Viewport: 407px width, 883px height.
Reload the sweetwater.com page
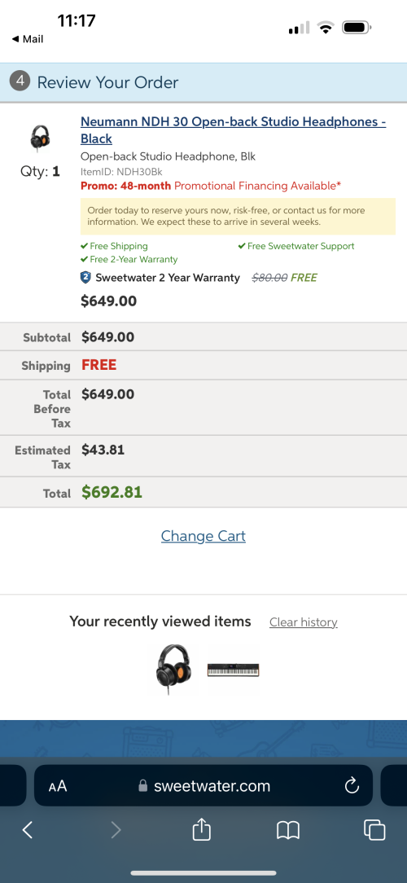click(x=352, y=785)
